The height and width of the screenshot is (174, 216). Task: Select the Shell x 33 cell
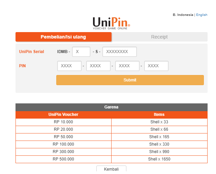159,122
